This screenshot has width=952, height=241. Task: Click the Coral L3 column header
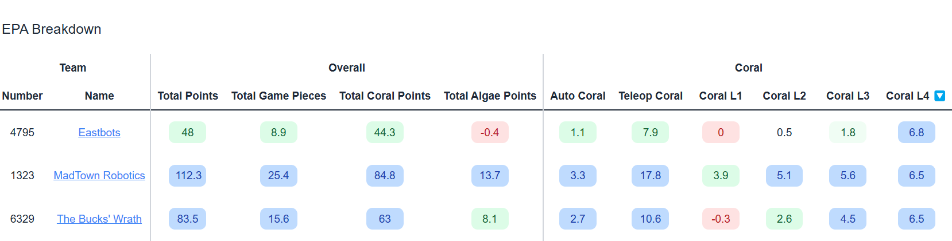point(848,96)
